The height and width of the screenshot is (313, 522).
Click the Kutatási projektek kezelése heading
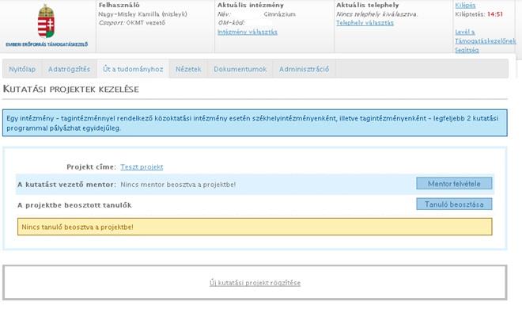click(71, 89)
